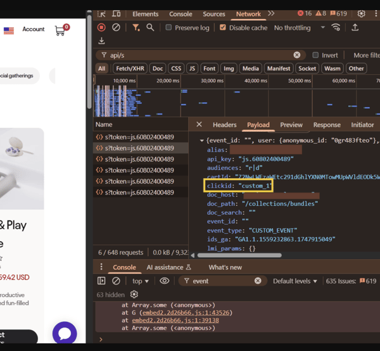This screenshot has height=351, width=380.
Task: Filter requests by Fetch/XHR
Action: click(x=130, y=68)
